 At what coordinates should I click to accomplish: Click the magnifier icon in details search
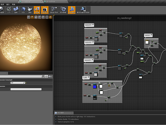click(x=43, y=76)
